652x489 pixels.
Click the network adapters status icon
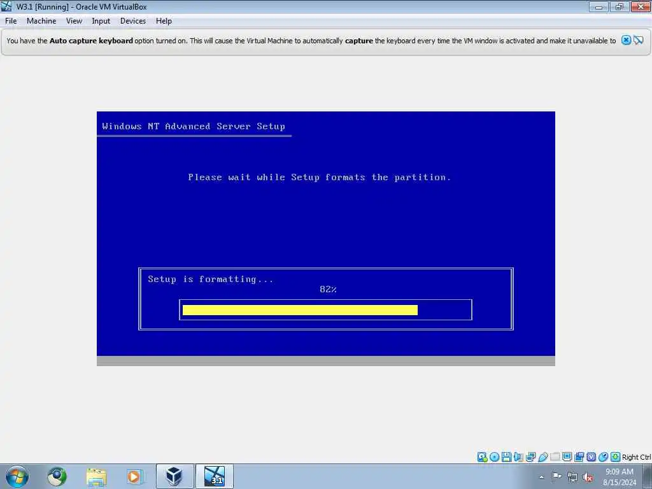pyautogui.click(x=530, y=457)
